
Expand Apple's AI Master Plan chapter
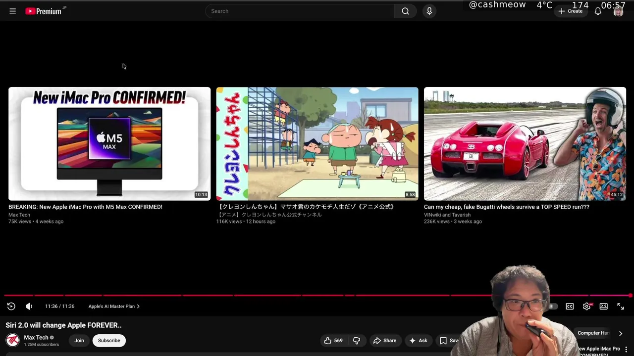(114, 306)
